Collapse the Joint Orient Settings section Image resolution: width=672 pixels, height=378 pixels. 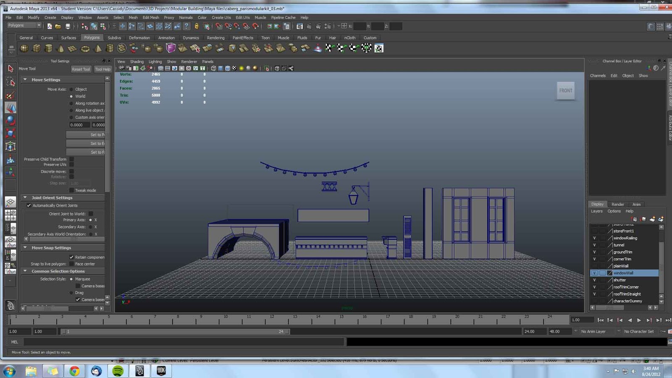click(25, 197)
